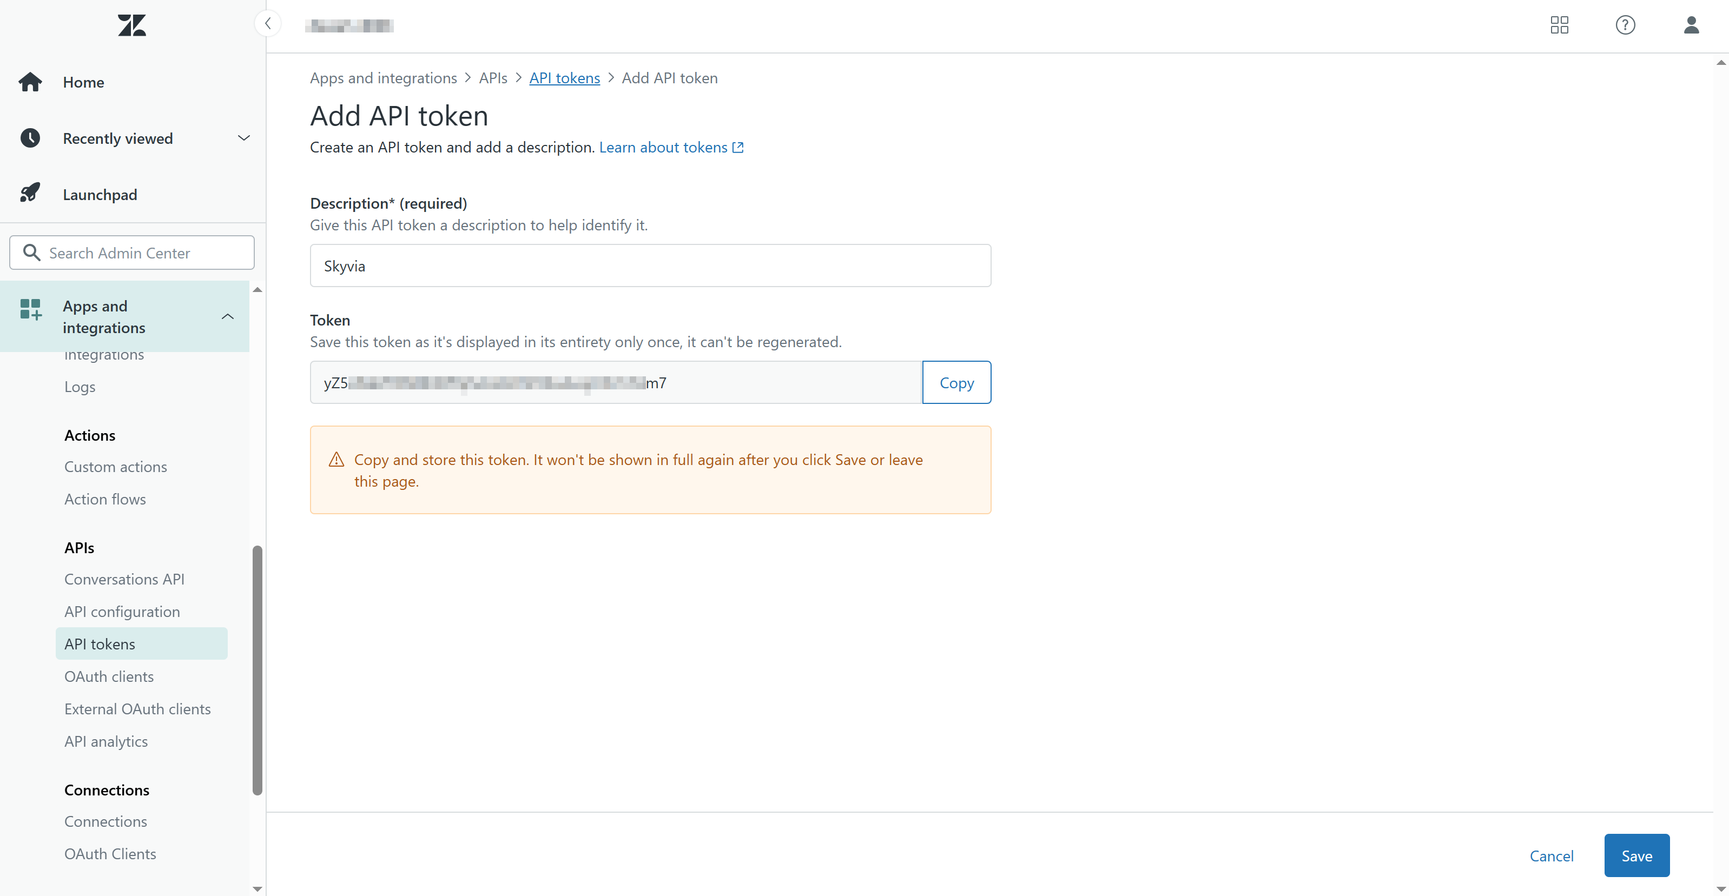Open Learn about tokens link
The height and width of the screenshot is (896, 1729).
(663, 148)
